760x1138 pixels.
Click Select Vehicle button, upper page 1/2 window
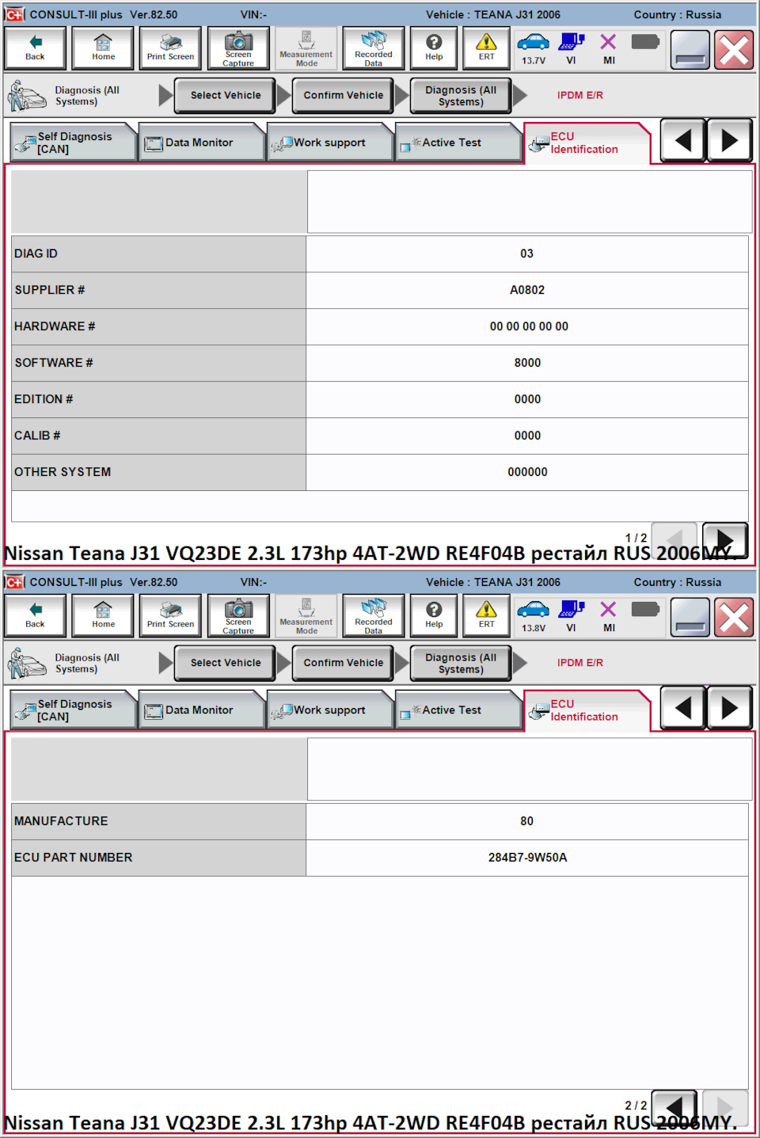click(225, 95)
